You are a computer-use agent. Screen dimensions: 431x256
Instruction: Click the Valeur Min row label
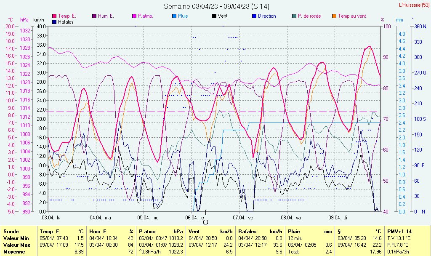(x=16, y=238)
